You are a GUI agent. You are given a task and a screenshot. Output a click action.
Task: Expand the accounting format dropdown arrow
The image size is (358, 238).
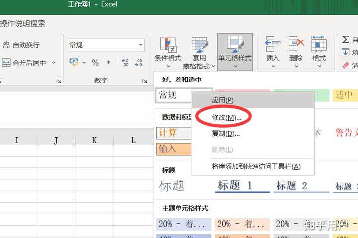[84, 62]
